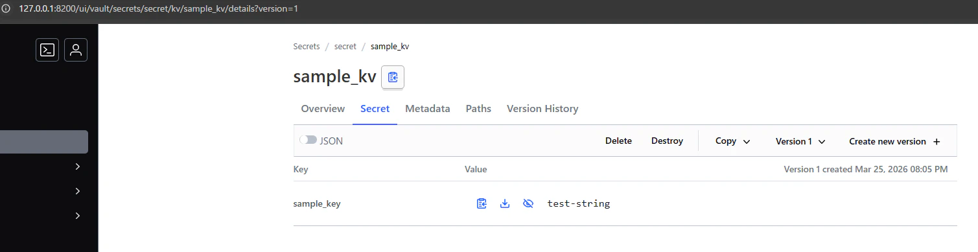Select the Secret tab

click(x=375, y=109)
